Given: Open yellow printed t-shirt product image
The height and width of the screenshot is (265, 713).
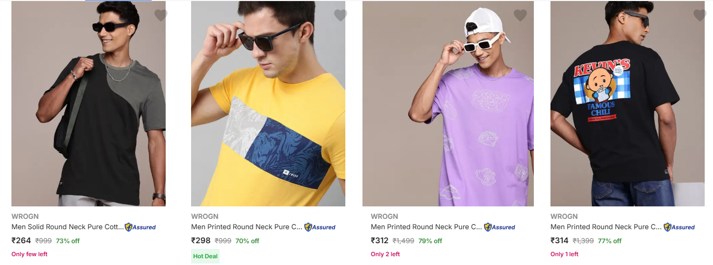Looking at the screenshot, I should [268, 104].
